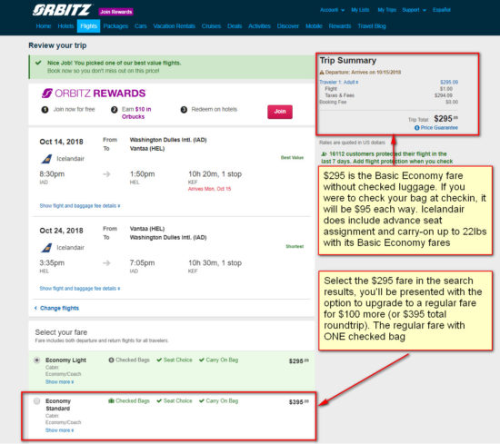
Task: Click the no Checked Bags icon for Economy Light
Action: (111, 360)
